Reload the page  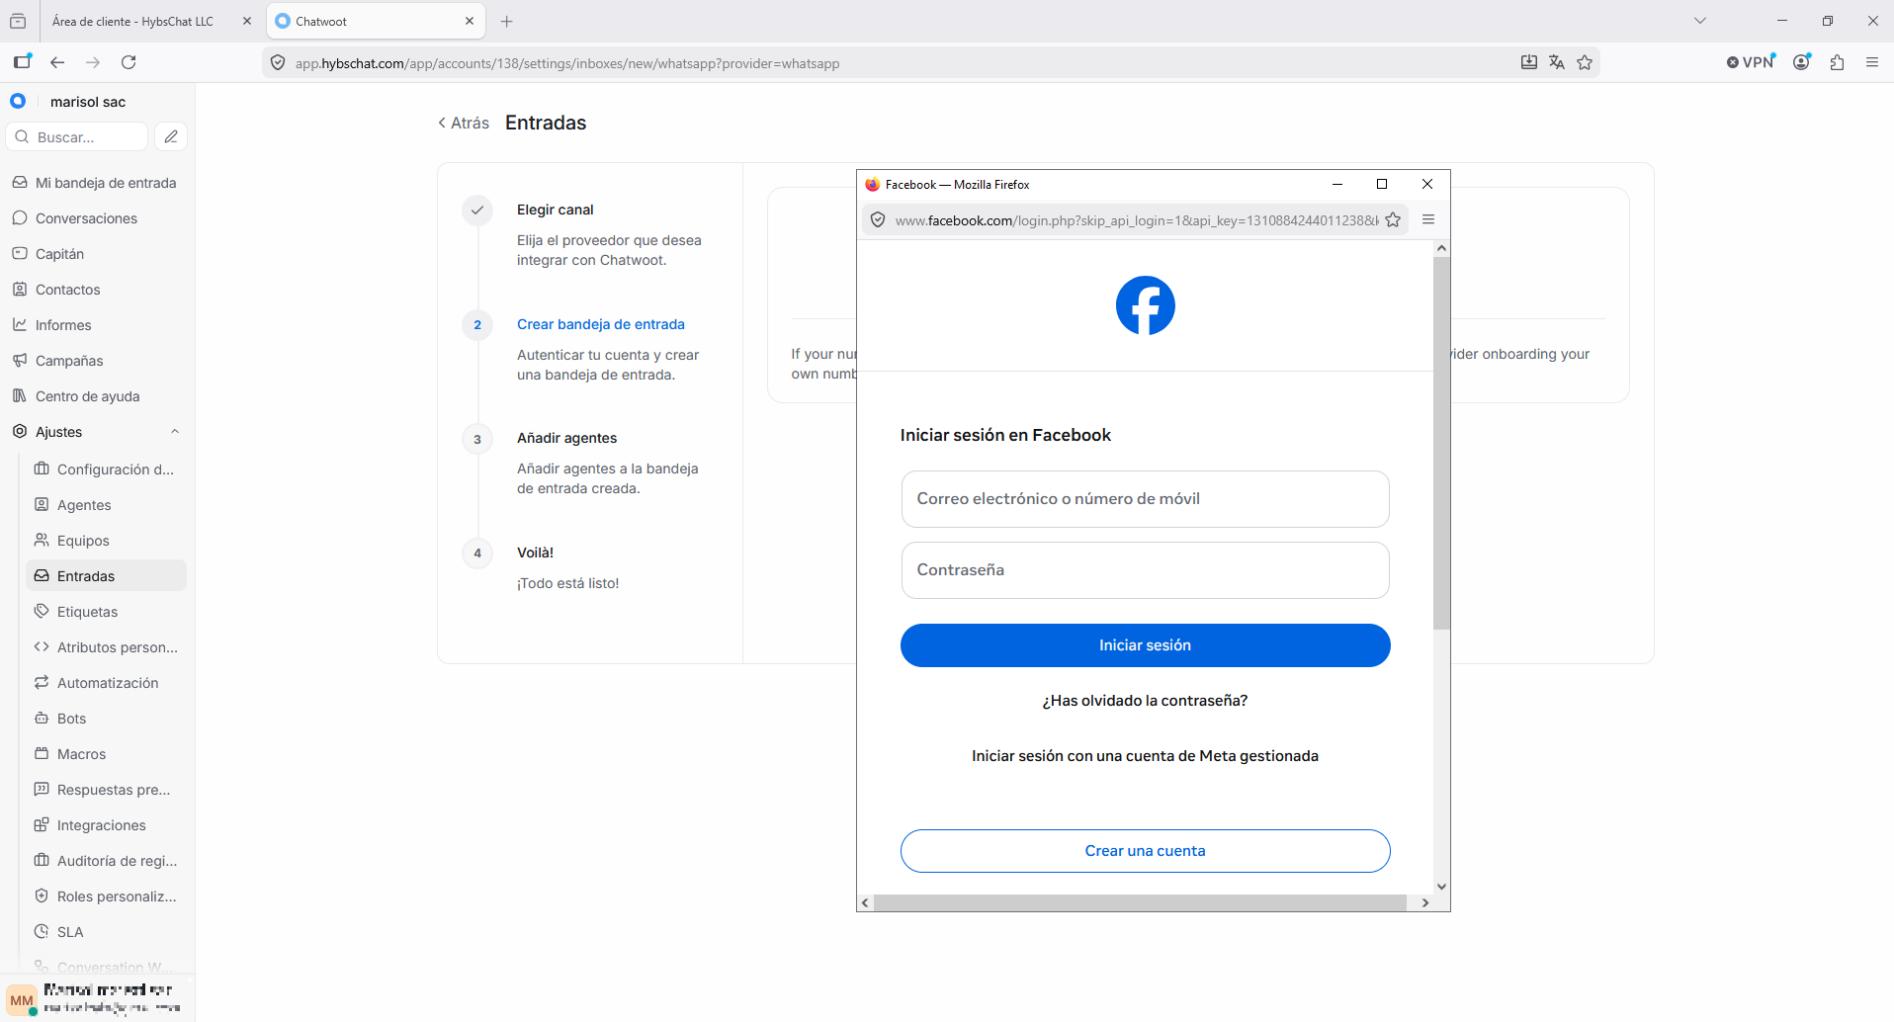tap(129, 62)
